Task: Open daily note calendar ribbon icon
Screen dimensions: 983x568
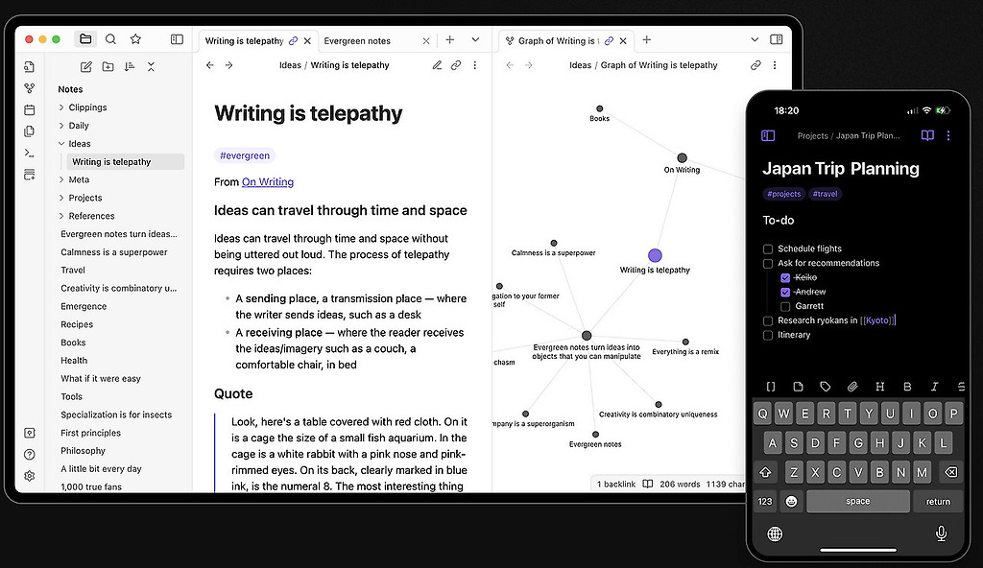Action: pyautogui.click(x=29, y=109)
